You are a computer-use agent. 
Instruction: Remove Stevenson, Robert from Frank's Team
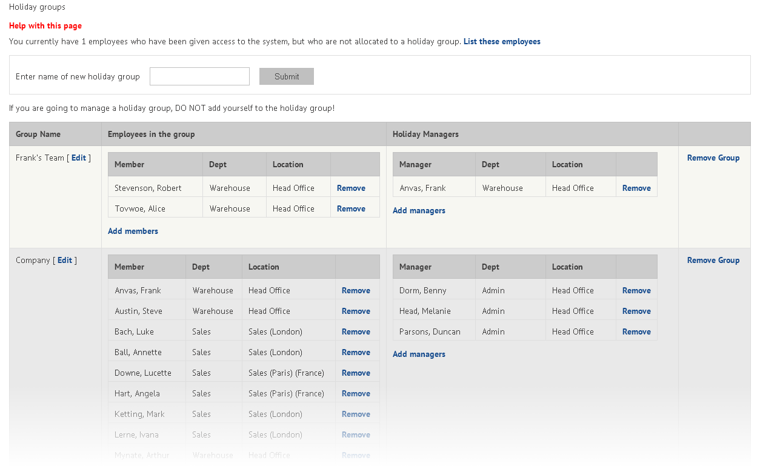tap(351, 188)
